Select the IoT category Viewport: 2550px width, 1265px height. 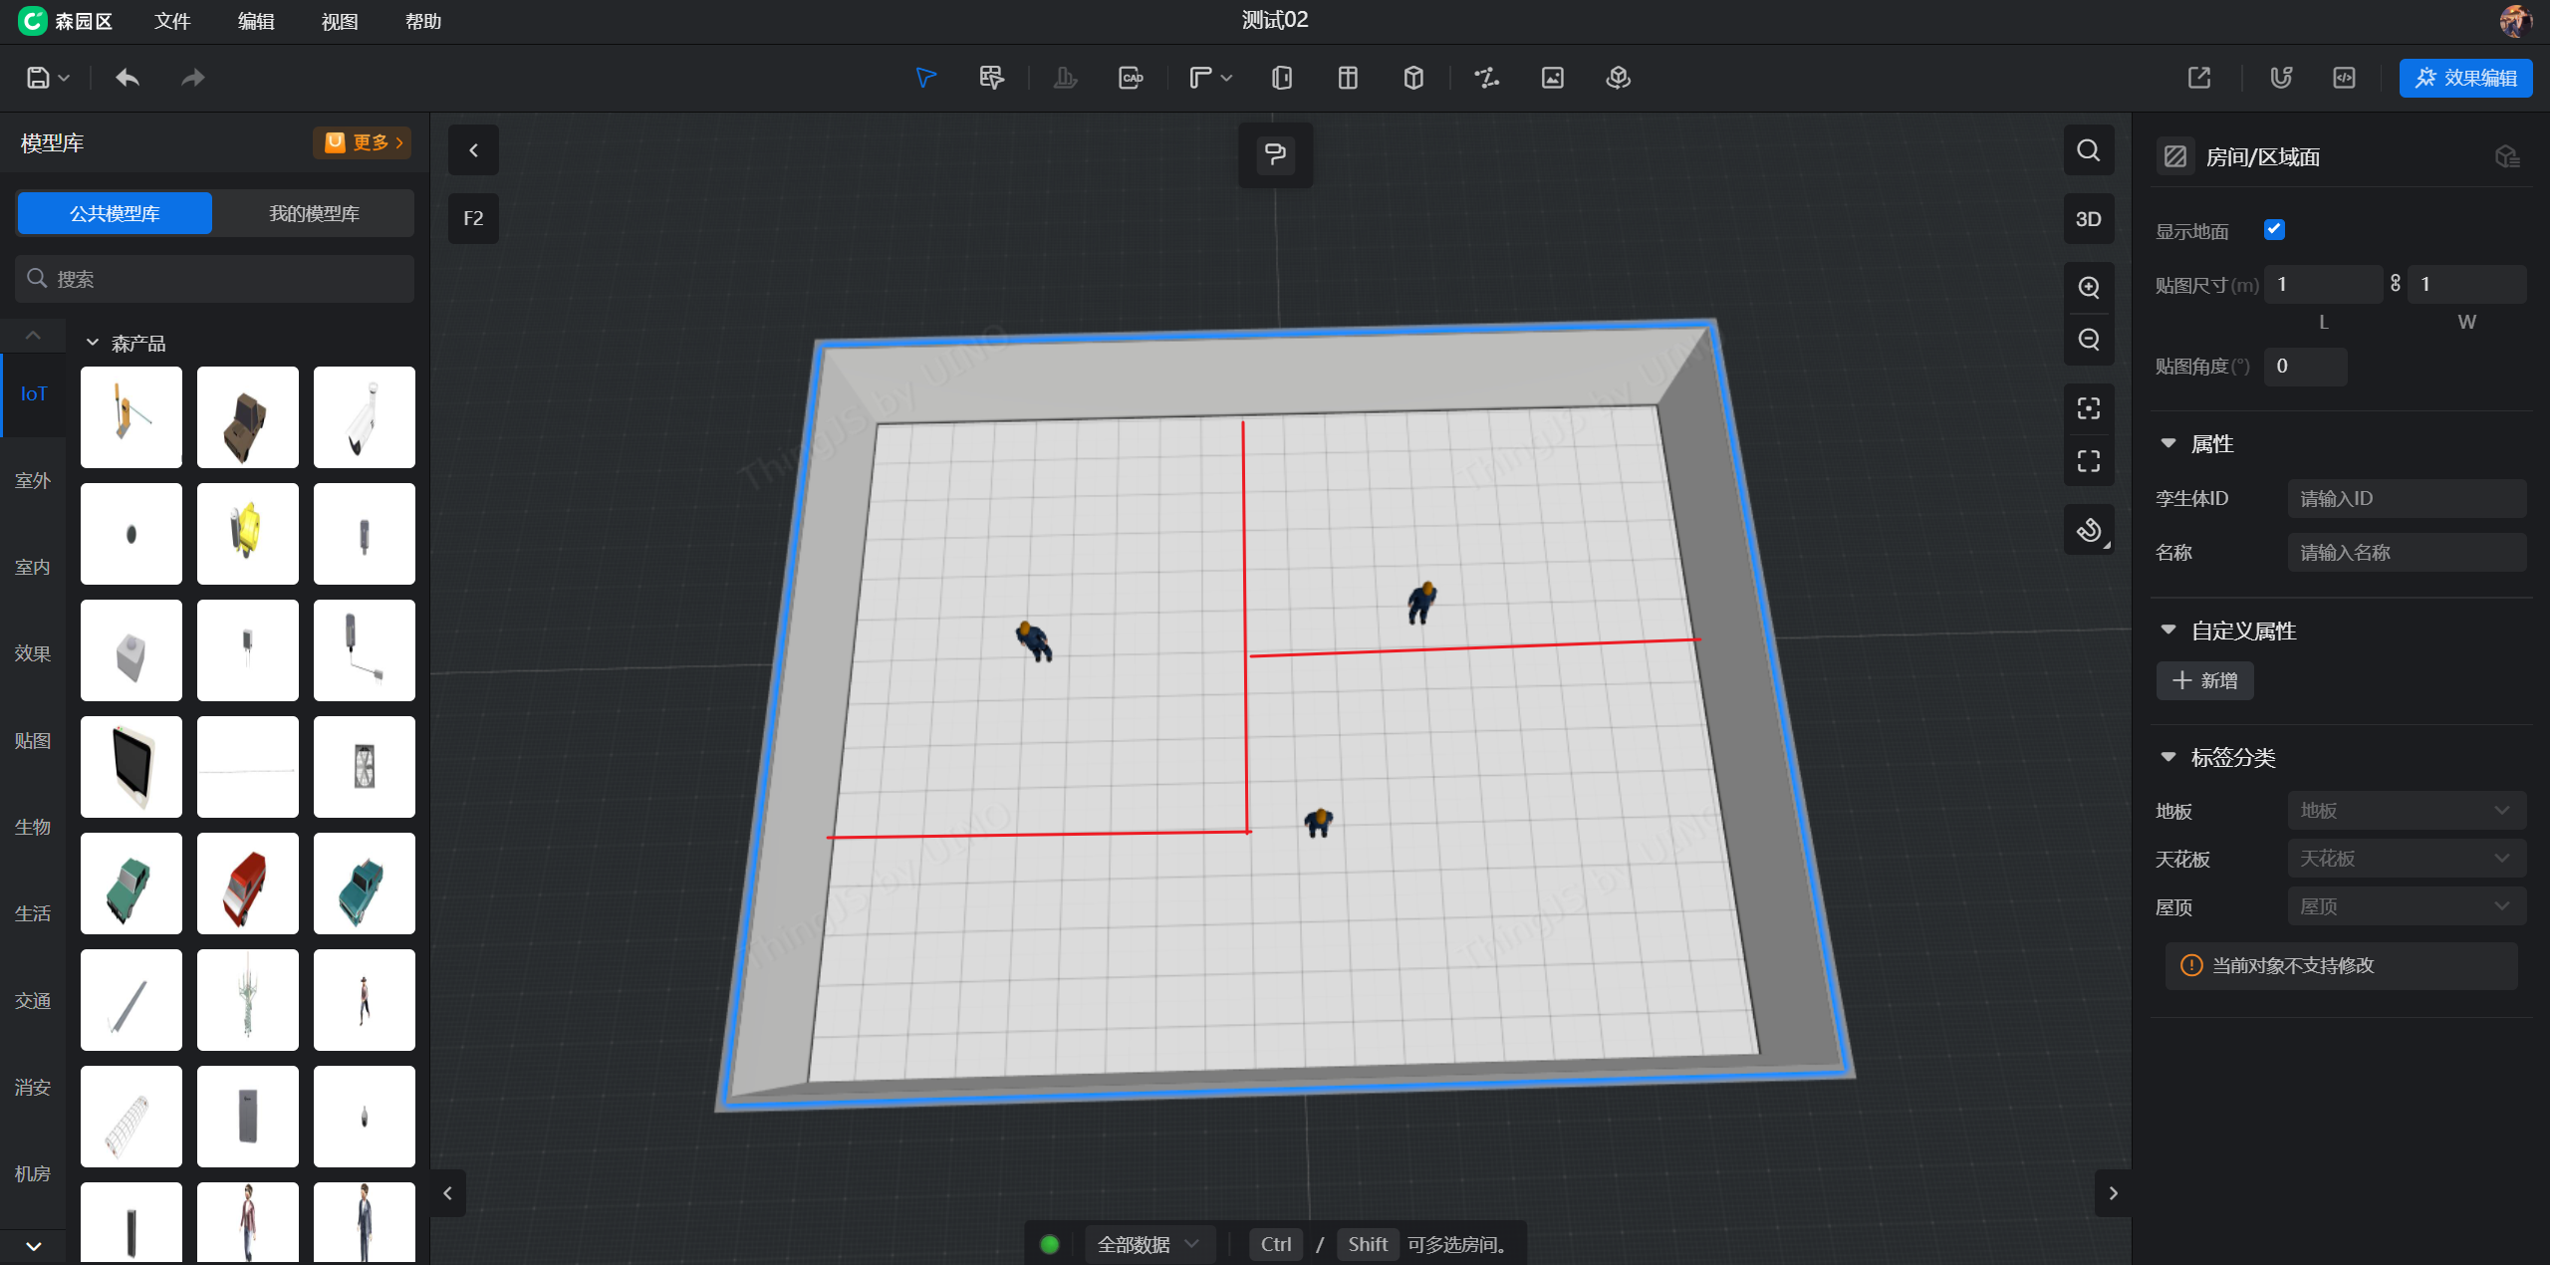pos(34,394)
